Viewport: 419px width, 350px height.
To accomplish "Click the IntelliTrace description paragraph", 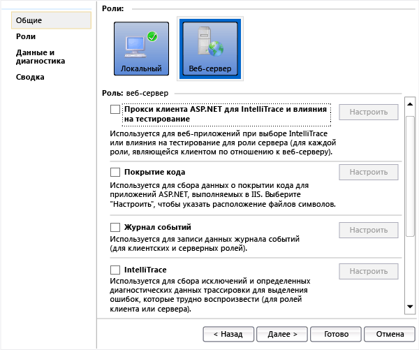I will tap(210, 295).
